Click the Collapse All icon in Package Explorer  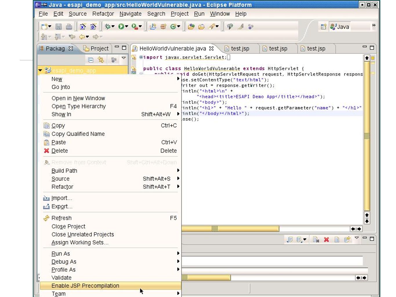click(91, 60)
